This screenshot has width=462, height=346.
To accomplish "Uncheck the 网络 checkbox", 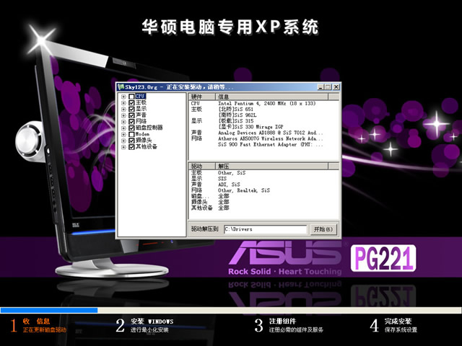I will 131,122.
